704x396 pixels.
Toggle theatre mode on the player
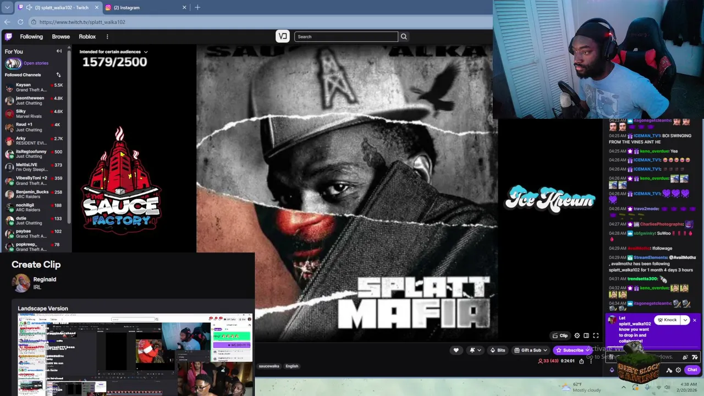[x=586, y=335]
